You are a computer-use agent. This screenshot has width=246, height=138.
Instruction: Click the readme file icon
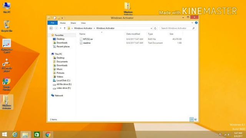point(81,43)
